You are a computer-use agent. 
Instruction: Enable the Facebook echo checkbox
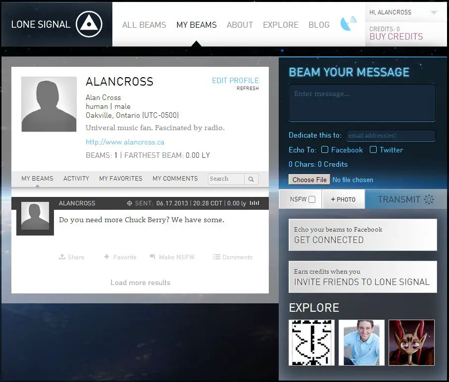[324, 149]
